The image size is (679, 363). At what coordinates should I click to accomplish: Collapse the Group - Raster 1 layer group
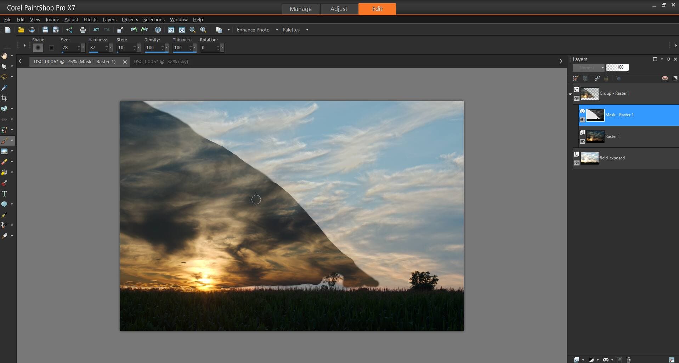click(570, 94)
